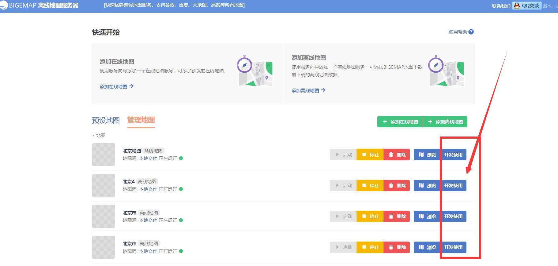Browse the 北京地图 map
The width and height of the screenshot is (558, 266).
point(427,155)
